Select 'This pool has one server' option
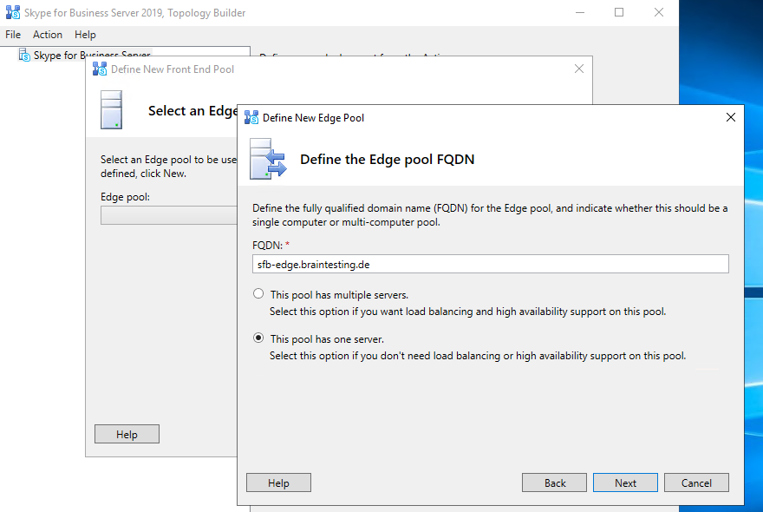Screen dimensions: 763x512 coord(258,338)
